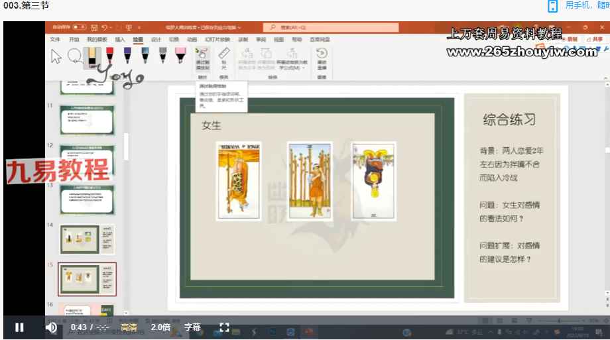Open the 百度网盘 ribbon tab
The image size is (610, 340).
[320, 39]
